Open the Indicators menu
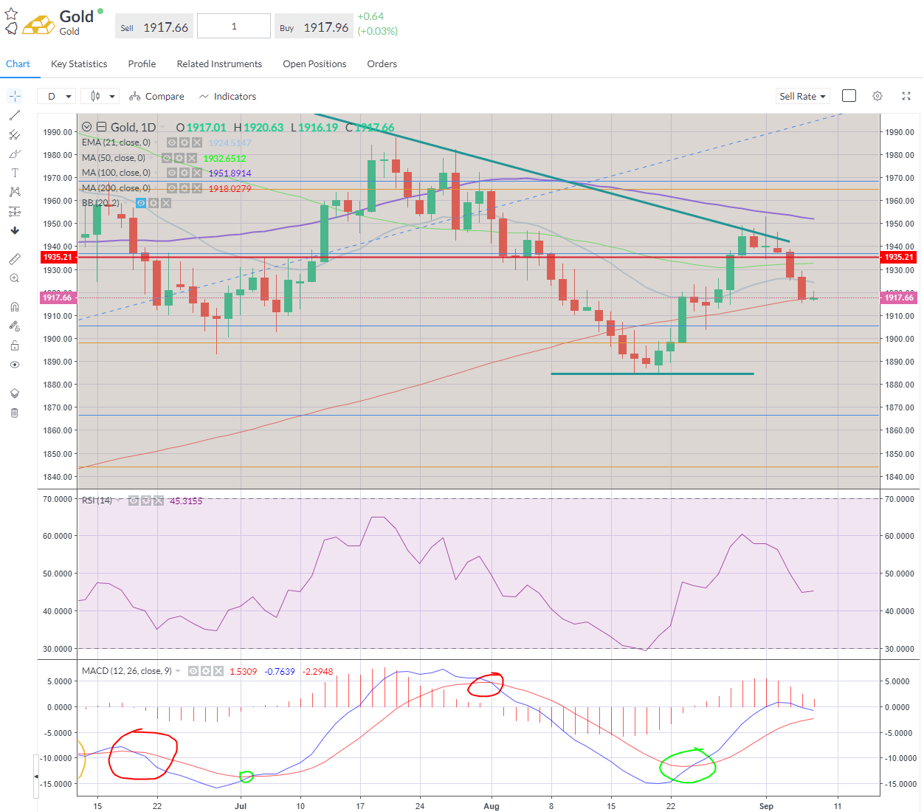924x812 pixels. coord(235,96)
